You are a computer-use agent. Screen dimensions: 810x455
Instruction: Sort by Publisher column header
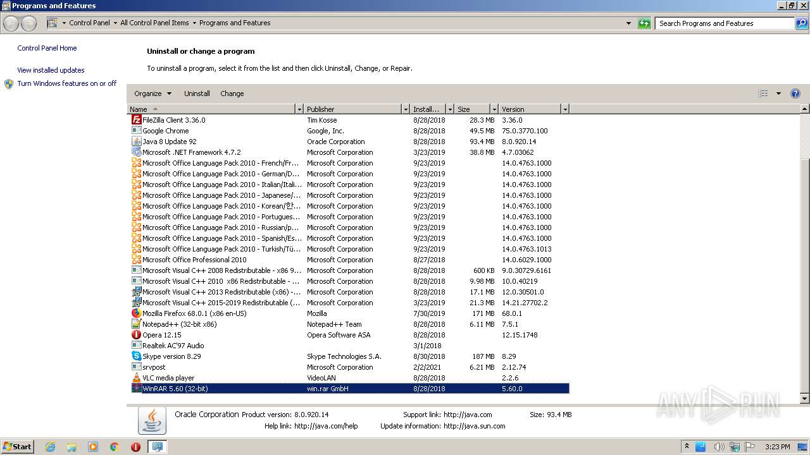(352, 109)
